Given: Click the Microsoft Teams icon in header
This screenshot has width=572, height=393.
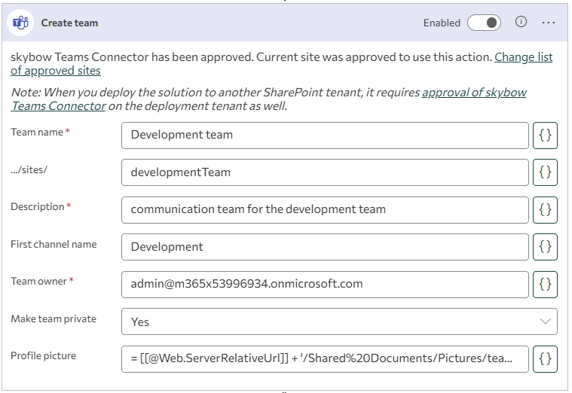Looking at the screenshot, I should click(x=20, y=23).
